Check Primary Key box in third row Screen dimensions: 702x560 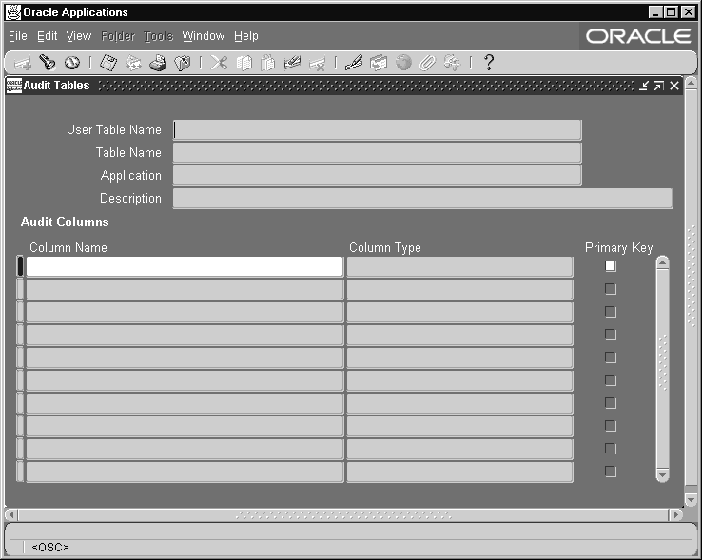point(611,312)
